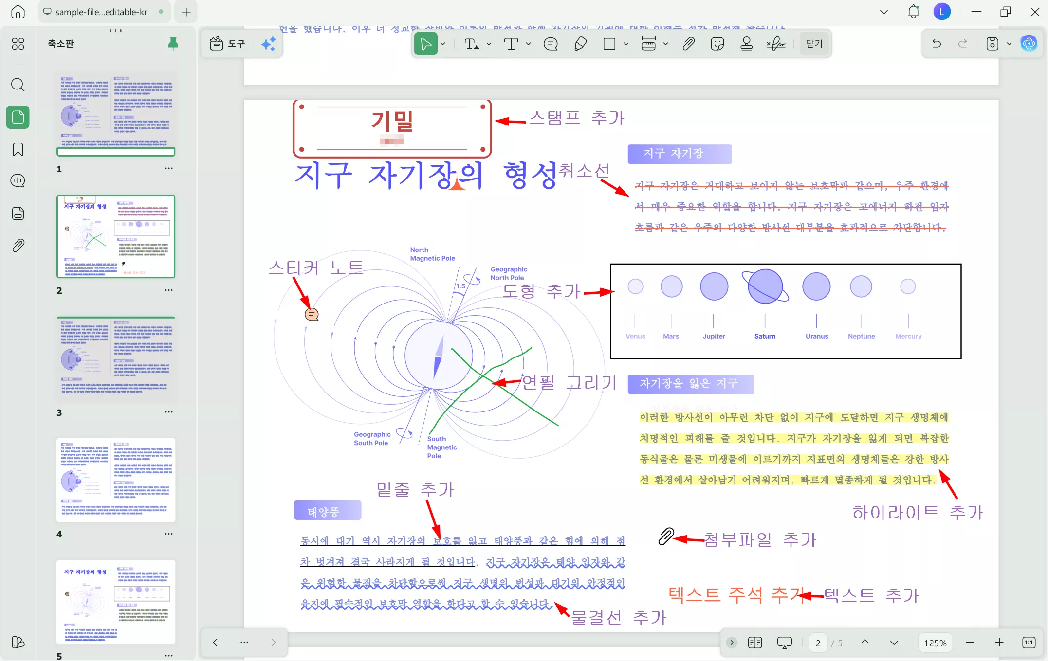The image size is (1048, 661).
Task: Select the pencil drawing tool
Action: pyautogui.click(x=580, y=44)
